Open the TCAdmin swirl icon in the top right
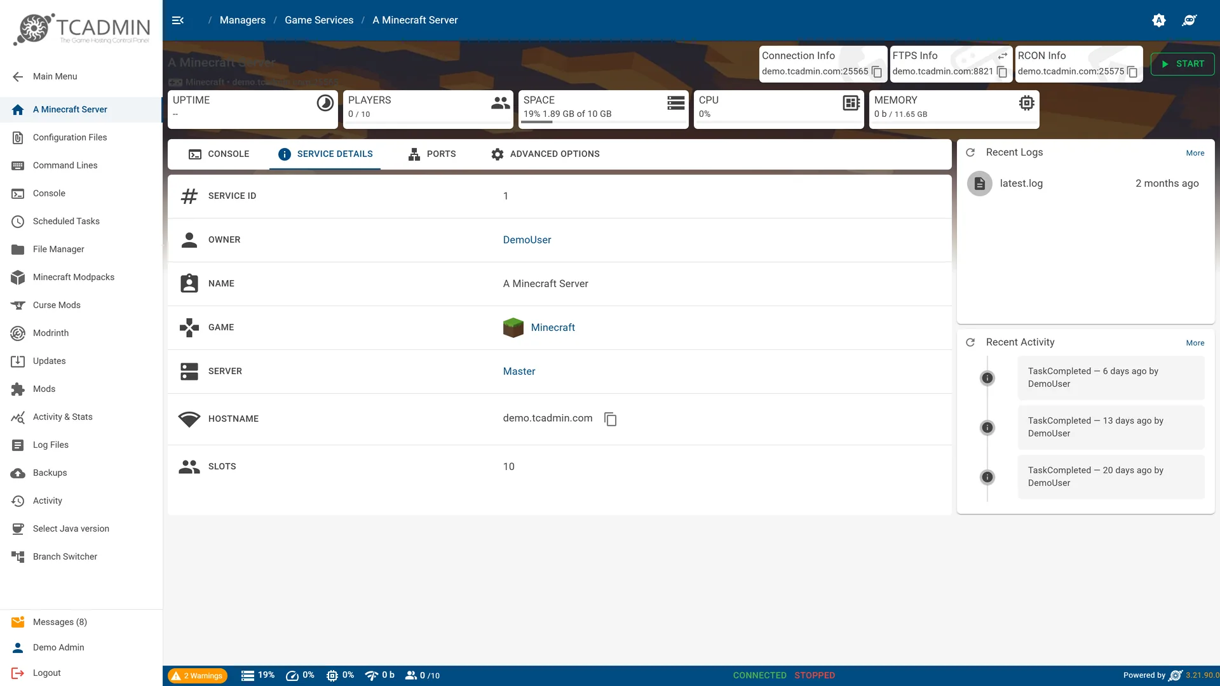Viewport: 1220px width, 686px height. 1189,20
